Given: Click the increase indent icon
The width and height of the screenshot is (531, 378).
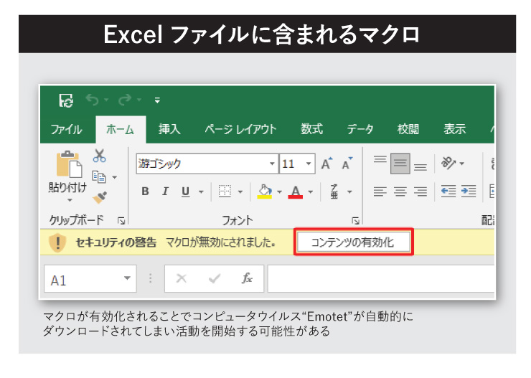Looking at the screenshot, I should 469,192.
